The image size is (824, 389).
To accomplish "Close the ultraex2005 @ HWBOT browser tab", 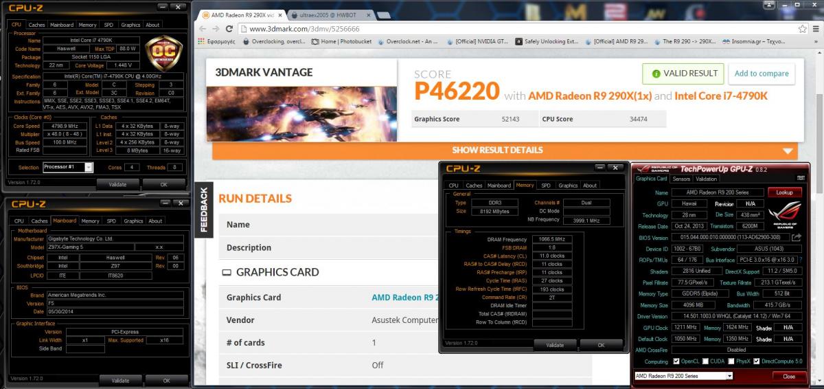I will click(x=367, y=14).
